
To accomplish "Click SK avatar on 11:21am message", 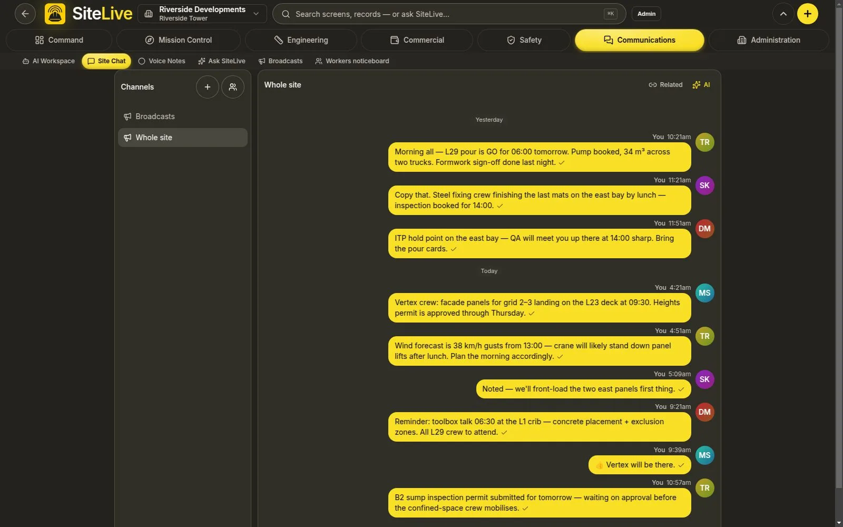I will [x=704, y=186].
